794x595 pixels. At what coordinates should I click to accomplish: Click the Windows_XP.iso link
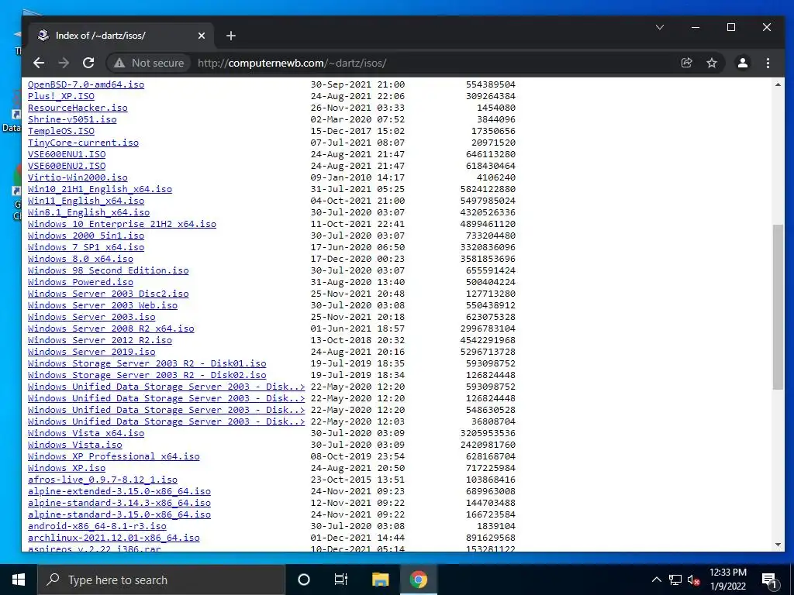point(67,469)
